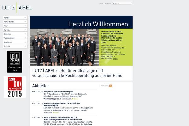Expand the Karriere menu arrow
The image size is (189, 126).
click(25, 30)
